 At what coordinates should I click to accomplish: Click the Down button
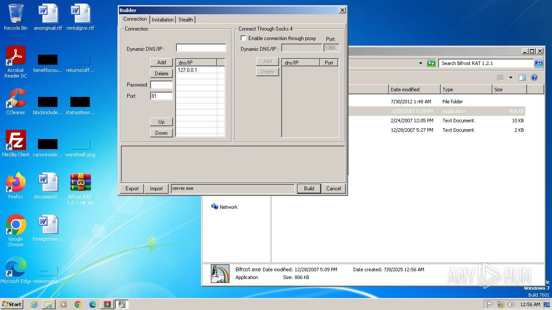coord(161,133)
